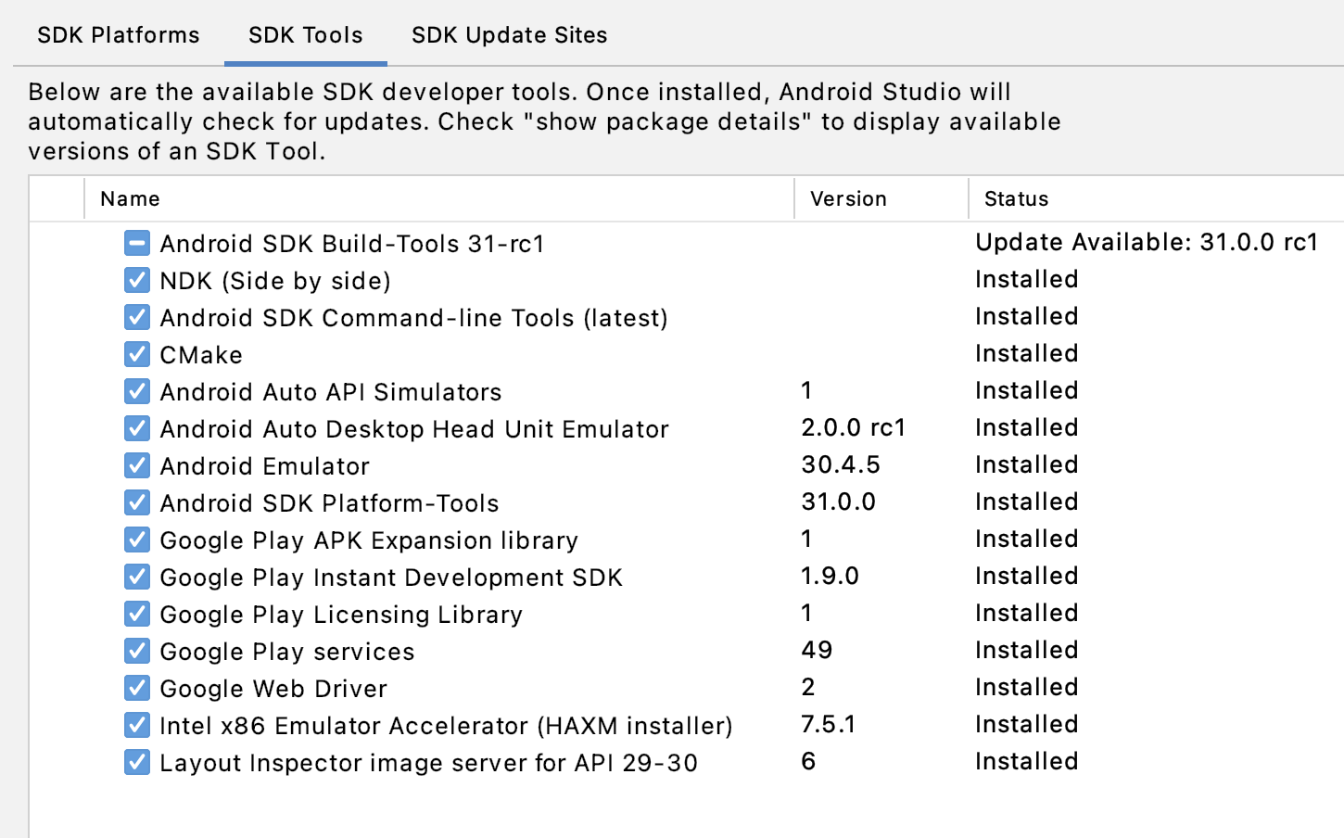Select the 'Android SDK Build-Tools 31-rc1' row name

click(x=352, y=244)
